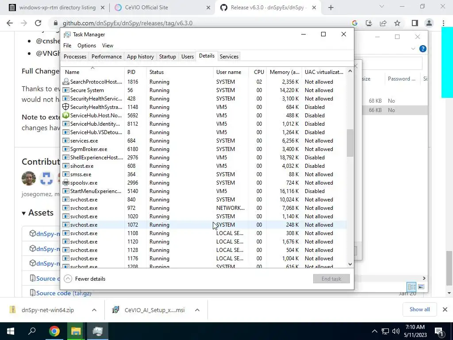Viewport: 453px width, 340px height.
Task: Open Windows Start menu
Action: tap(11, 331)
